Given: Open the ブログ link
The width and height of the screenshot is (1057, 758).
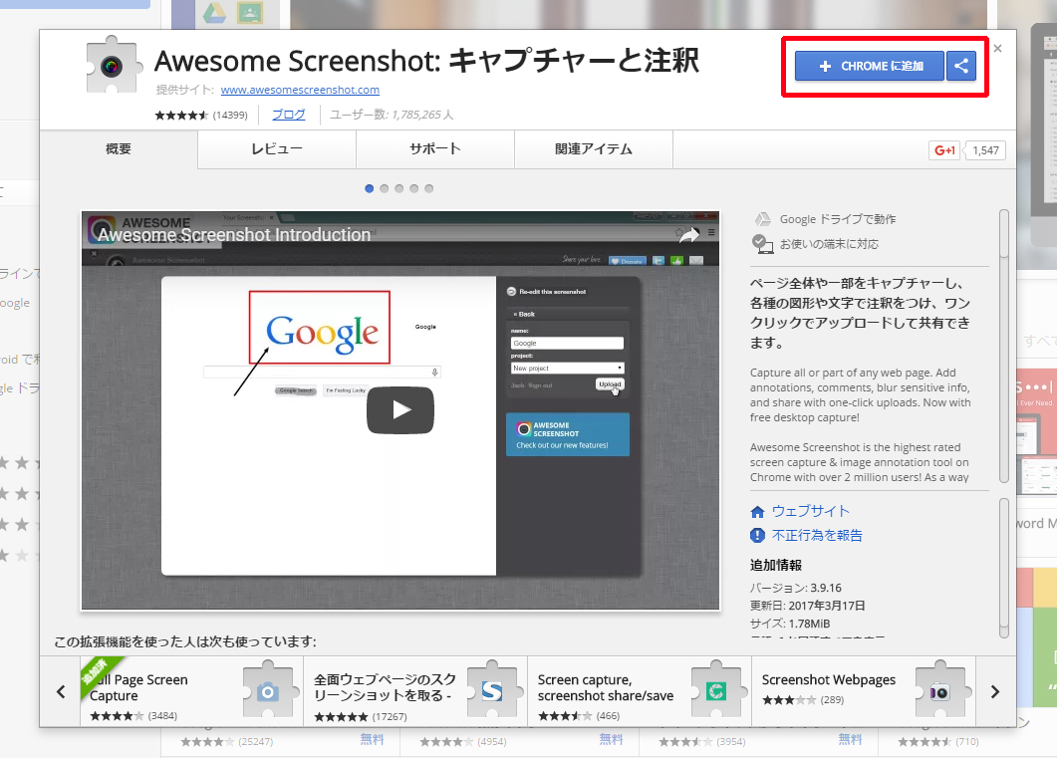Looking at the screenshot, I should pyautogui.click(x=289, y=115).
